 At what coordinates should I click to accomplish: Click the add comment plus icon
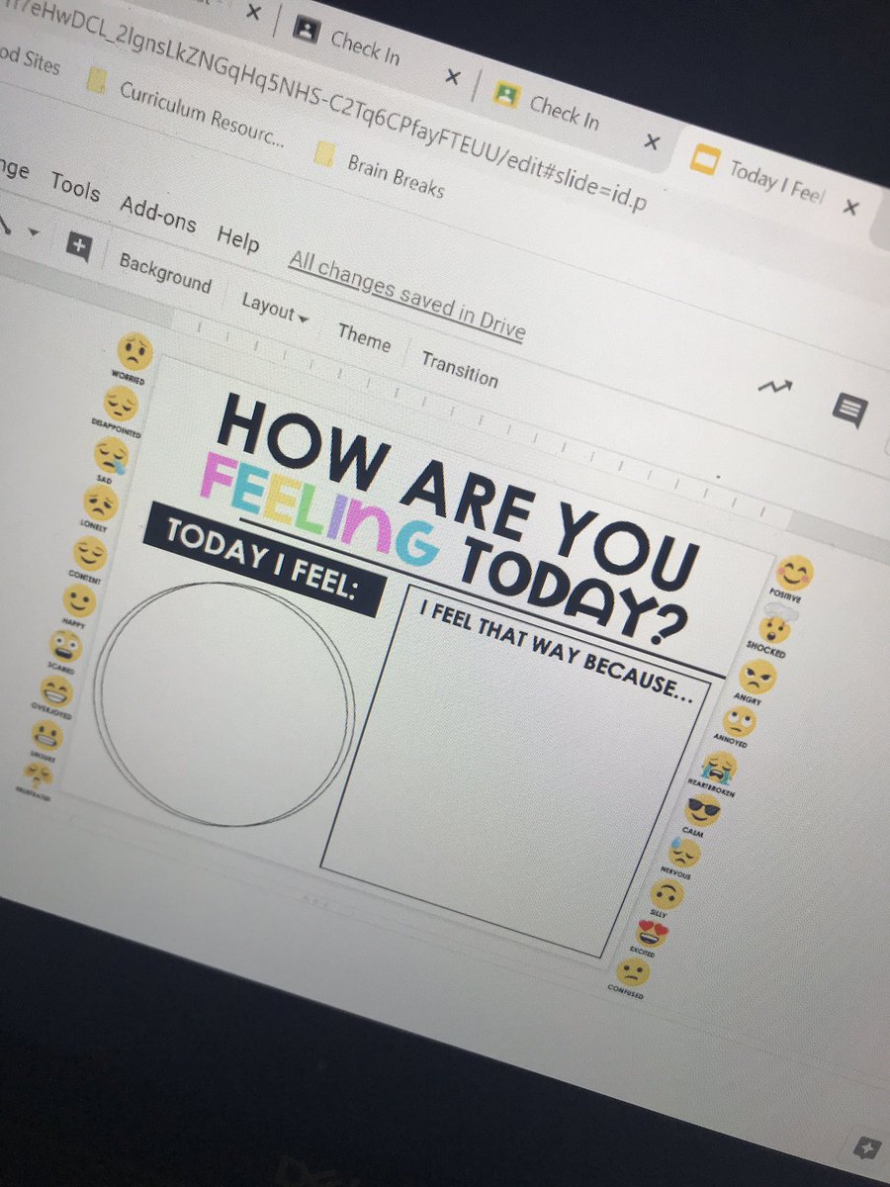point(78,247)
